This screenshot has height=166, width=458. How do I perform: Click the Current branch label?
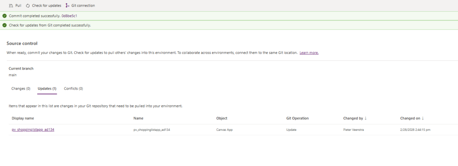click(21, 69)
